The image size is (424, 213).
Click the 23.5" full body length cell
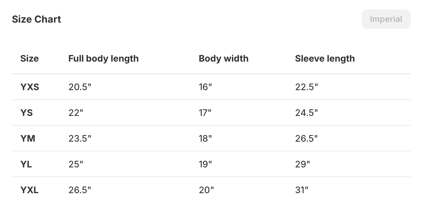[x=80, y=139]
